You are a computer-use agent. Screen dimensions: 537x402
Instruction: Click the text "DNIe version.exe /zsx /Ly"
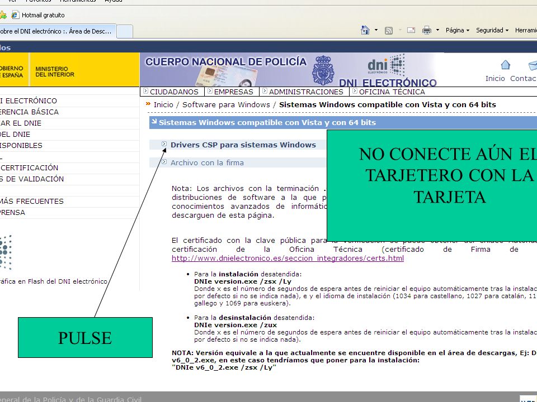243,281
